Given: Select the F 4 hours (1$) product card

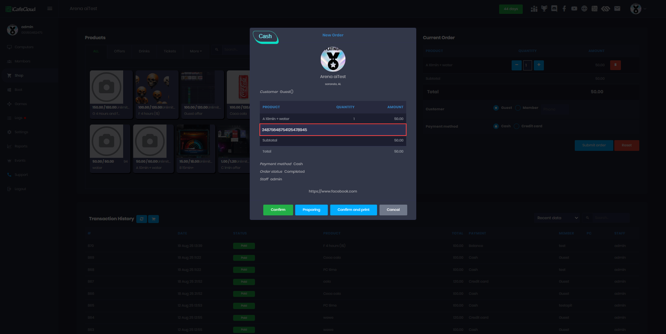Looking at the screenshot, I should pyautogui.click(x=157, y=94).
